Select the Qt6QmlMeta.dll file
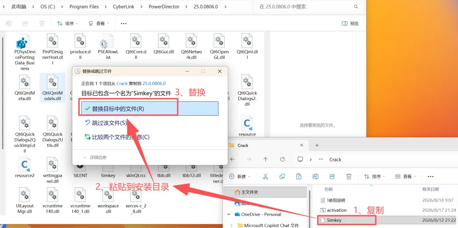Viewport: 458px width, 228px height. [25, 88]
